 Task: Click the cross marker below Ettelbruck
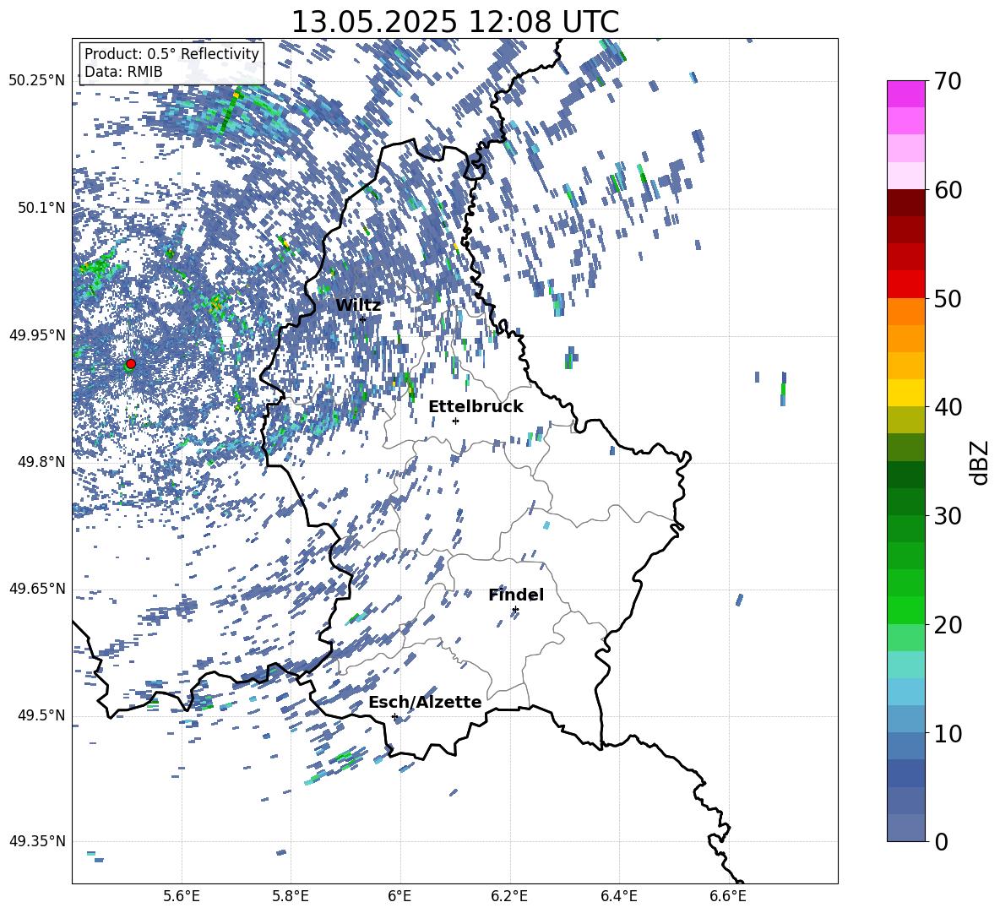point(455,421)
